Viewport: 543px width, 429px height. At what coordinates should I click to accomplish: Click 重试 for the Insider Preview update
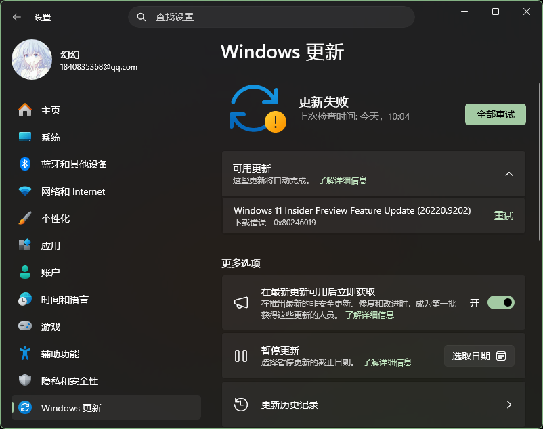coord(504,216)
